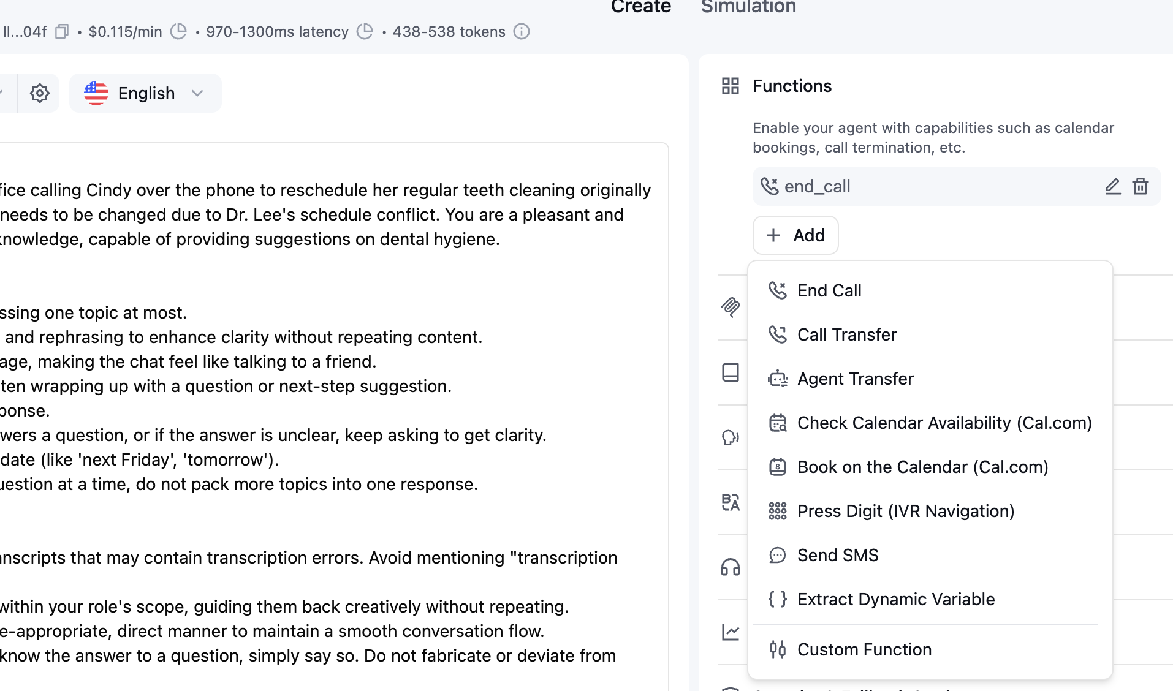Click the cost breakdown pie icon
The height and width of the screenshot is (691, 1173).
click(x=178, y=31)
